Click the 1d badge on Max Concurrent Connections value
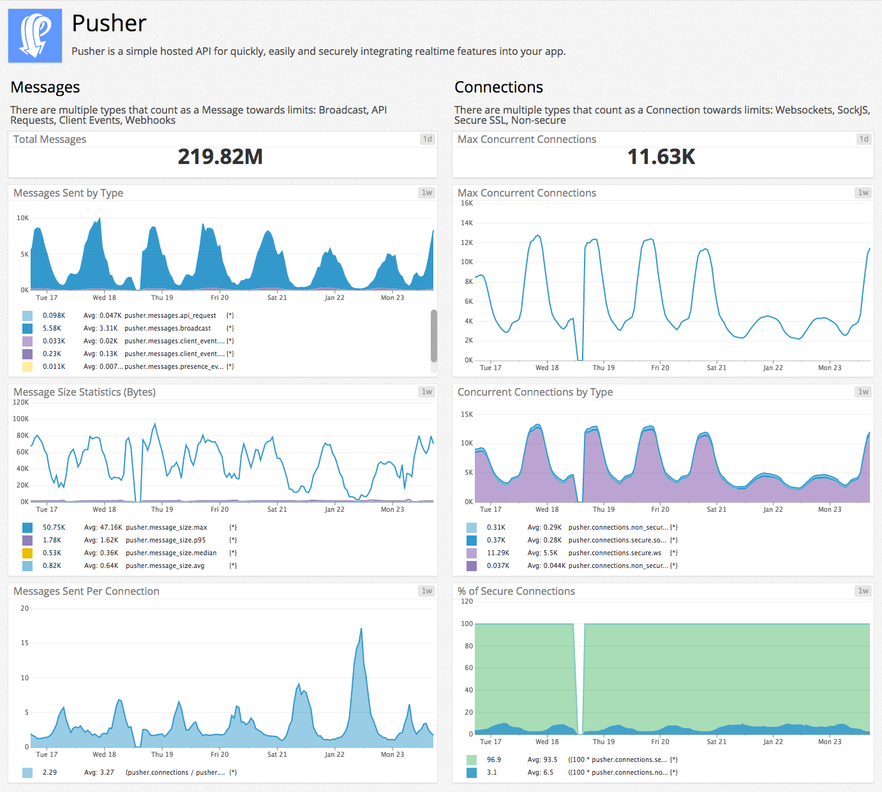882x792 pixels. tap(863, 139)
